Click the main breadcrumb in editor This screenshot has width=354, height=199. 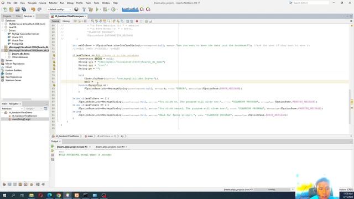[90, 137]
